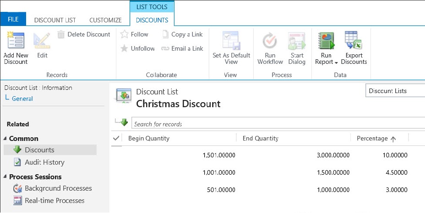Switch to the CUSTOMIZE ribbon tab
Image resolution: width=425 pixels, height=213 pixels.
pos(105,20)
